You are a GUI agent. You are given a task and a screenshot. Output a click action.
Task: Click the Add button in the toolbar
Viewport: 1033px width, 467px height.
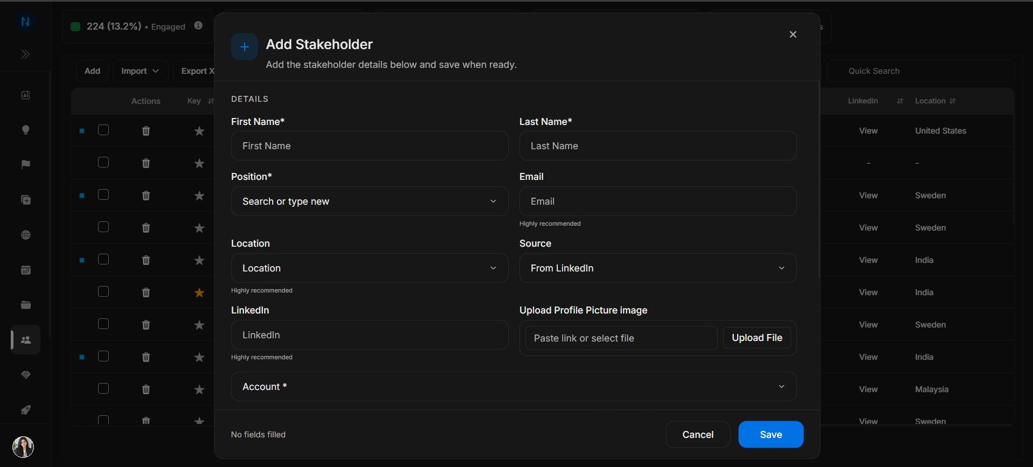(92, 71)
